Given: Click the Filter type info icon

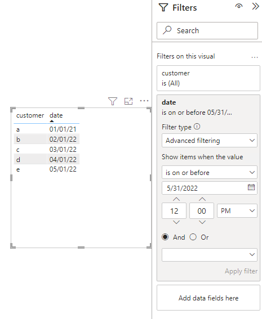Looking at the screenshot, I should (197, 127).
